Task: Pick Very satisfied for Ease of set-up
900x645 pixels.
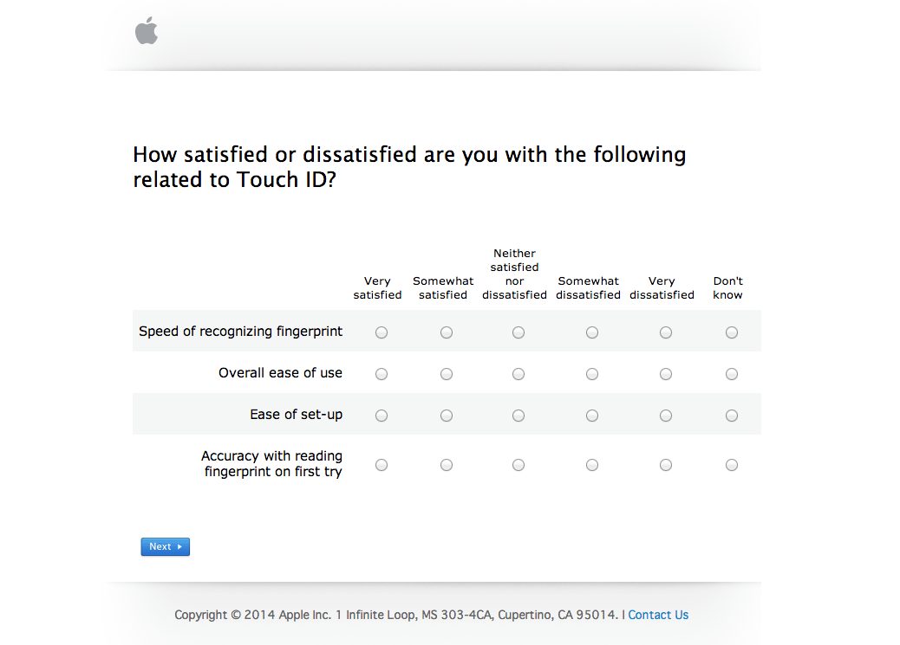Action: tap(382, 416)
